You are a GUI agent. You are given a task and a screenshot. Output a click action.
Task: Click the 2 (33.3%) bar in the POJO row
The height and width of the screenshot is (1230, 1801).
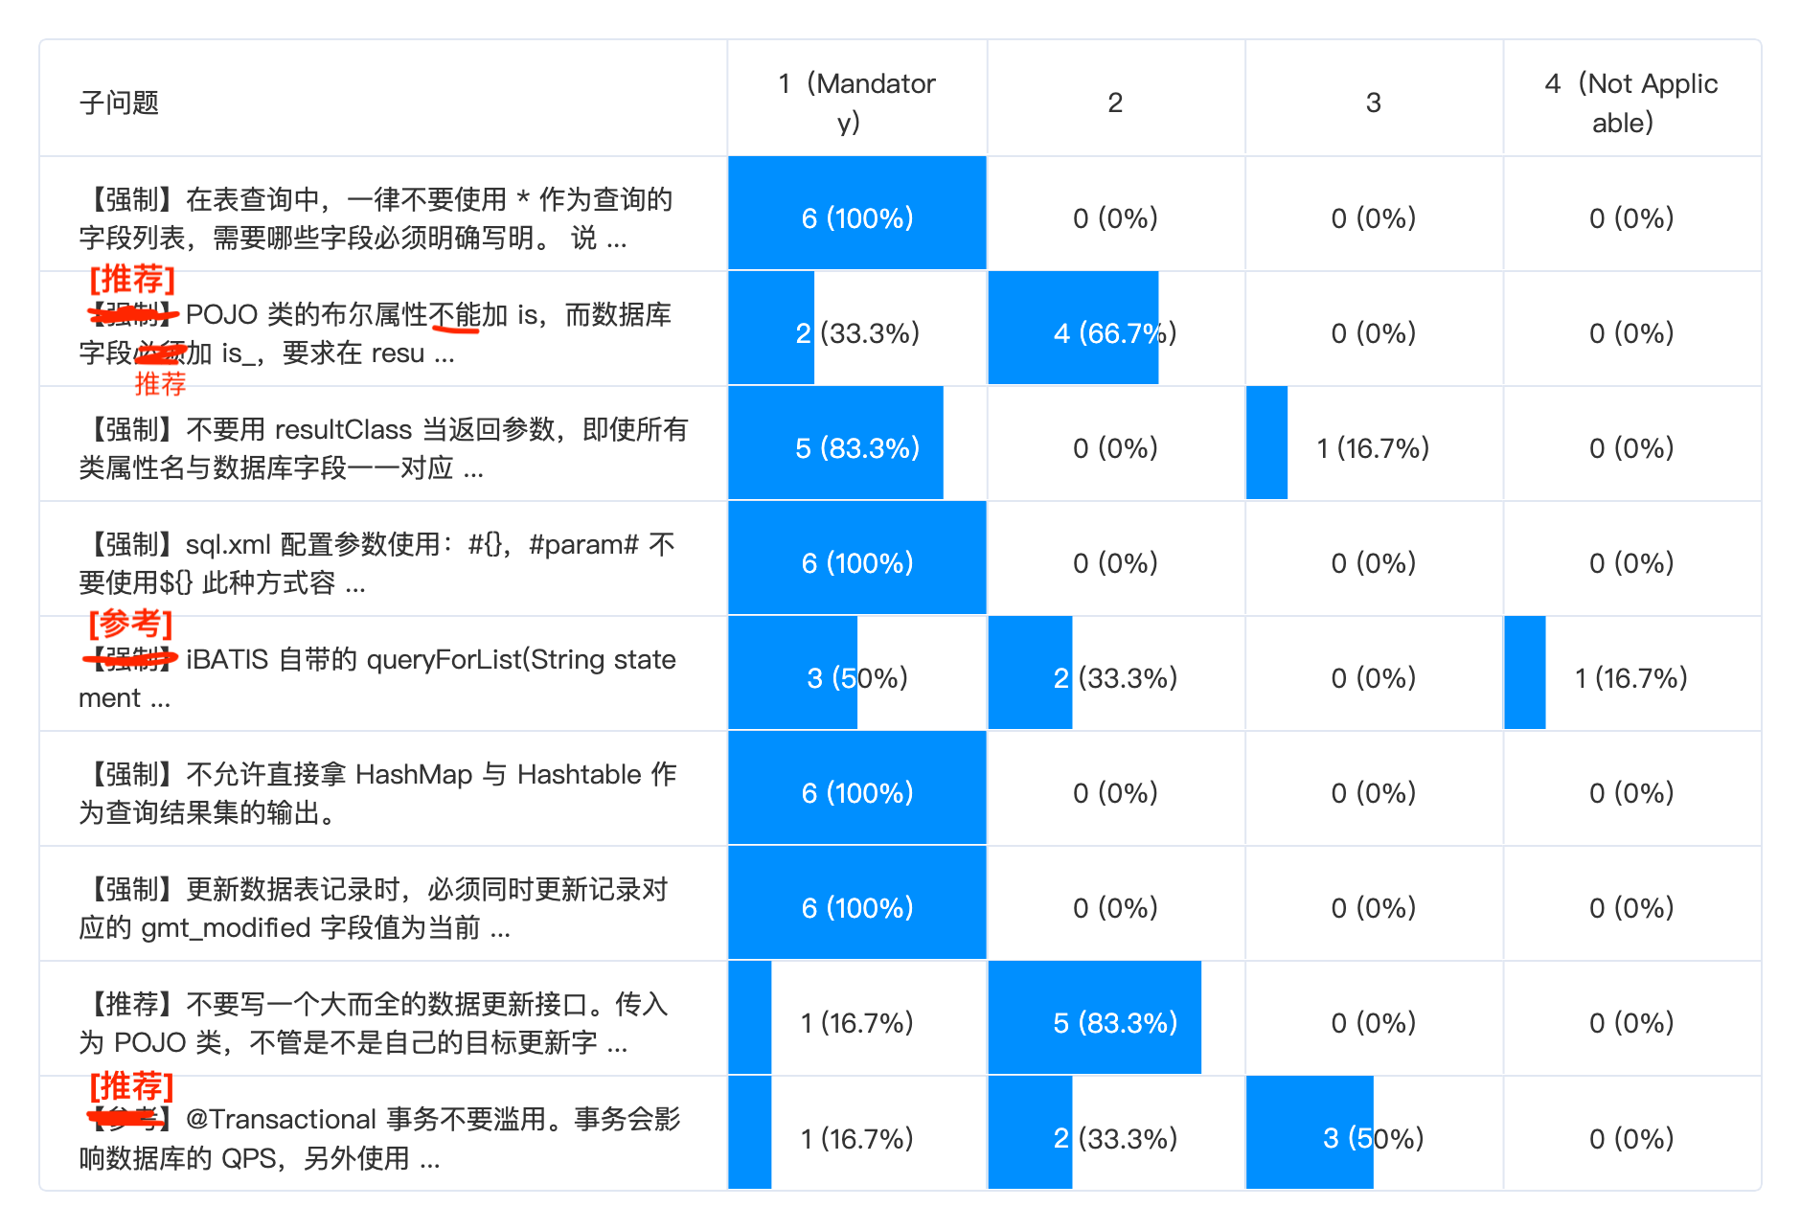[771, 328]
